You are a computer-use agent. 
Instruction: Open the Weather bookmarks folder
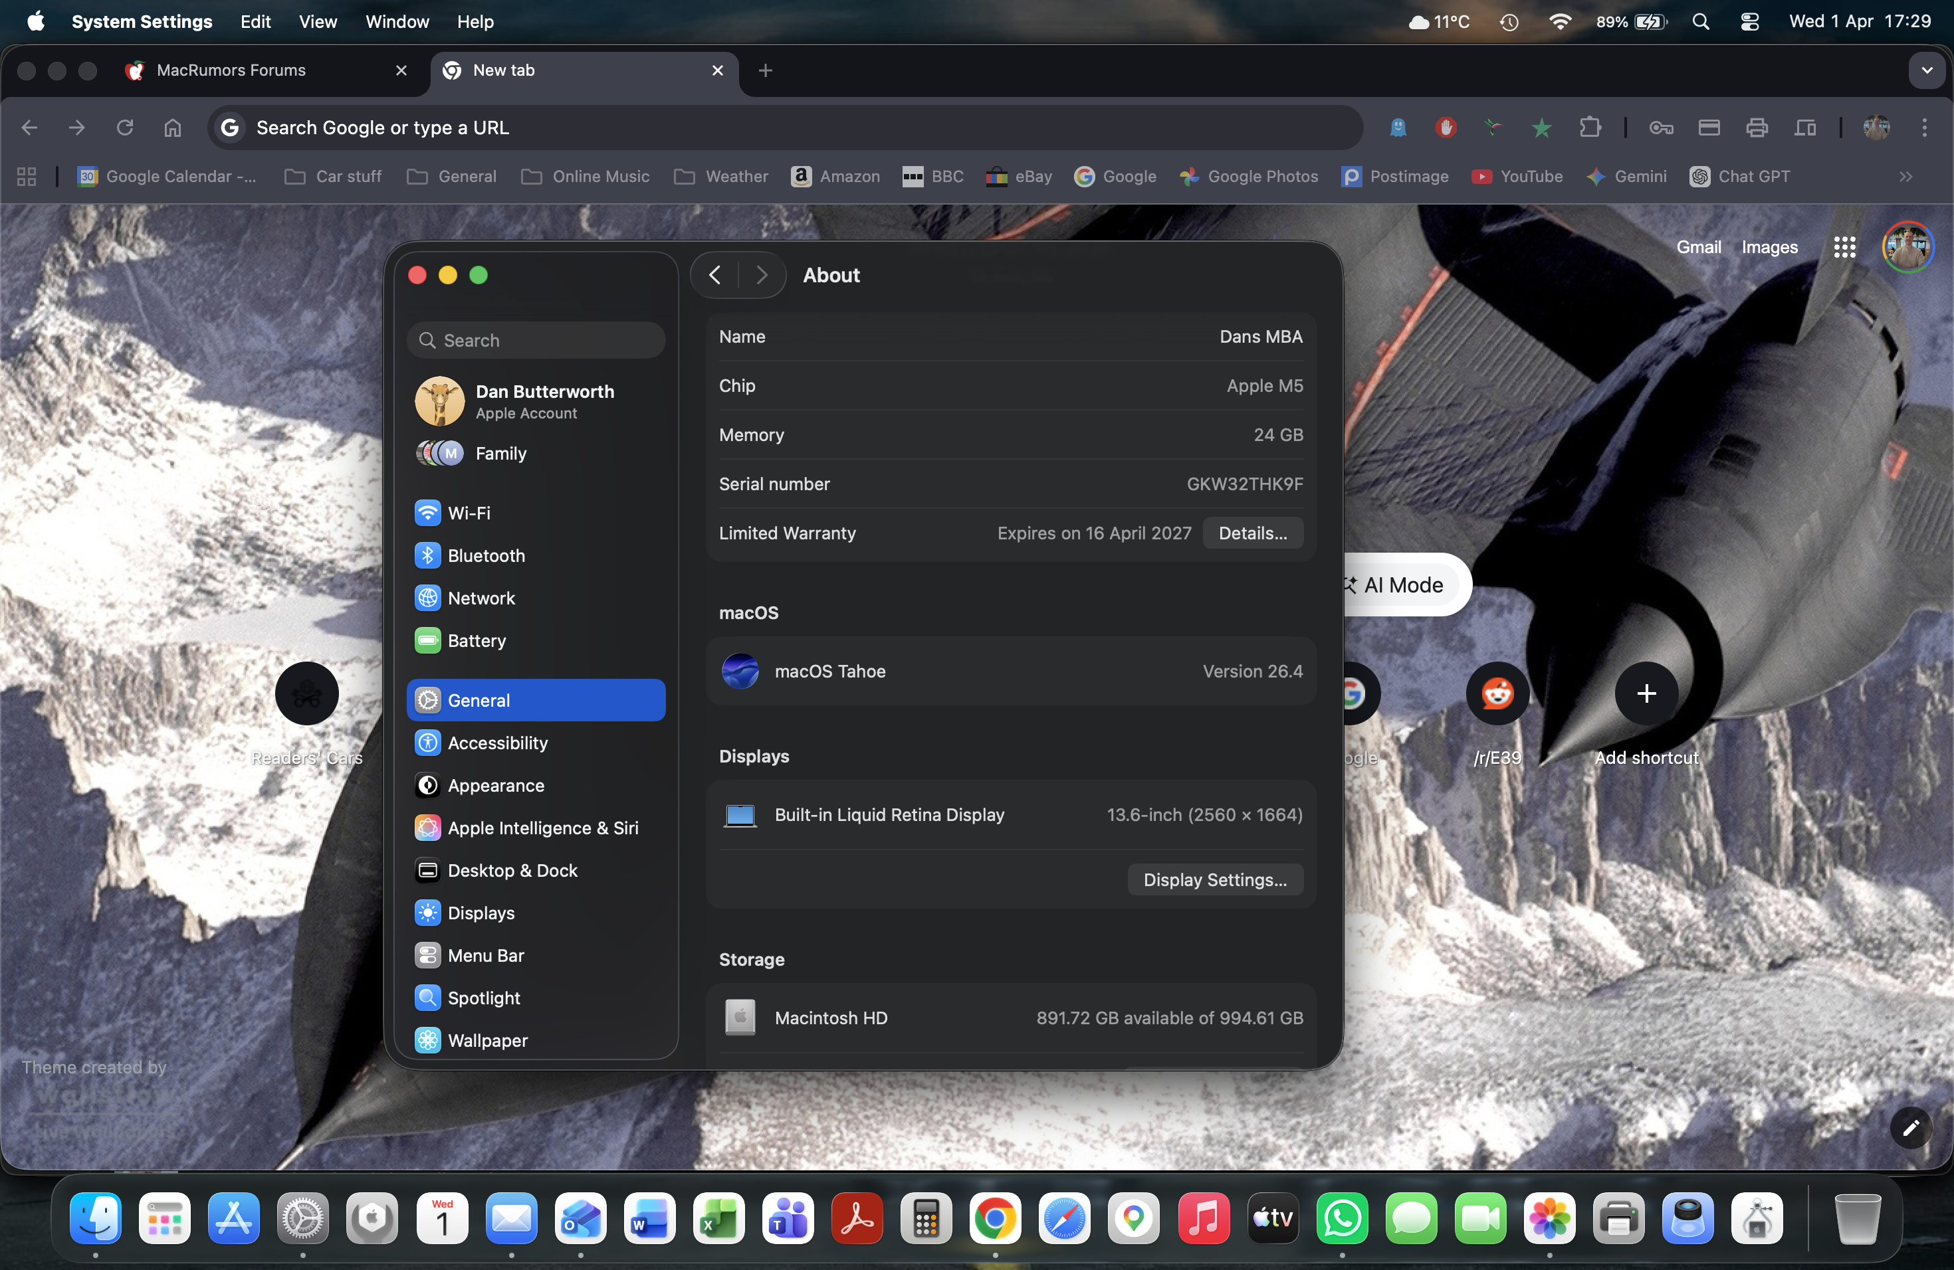coord(722,177)
